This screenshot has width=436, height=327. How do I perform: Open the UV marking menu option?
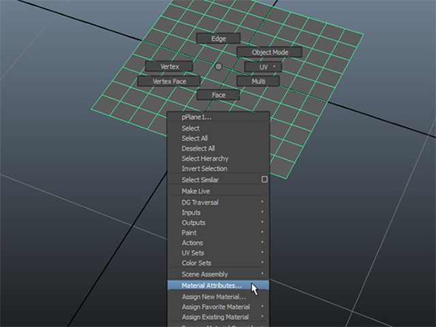(263, 67)
